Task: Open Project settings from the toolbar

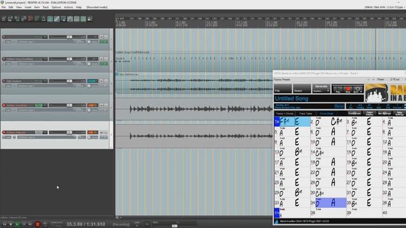Action: pos(23,19)
